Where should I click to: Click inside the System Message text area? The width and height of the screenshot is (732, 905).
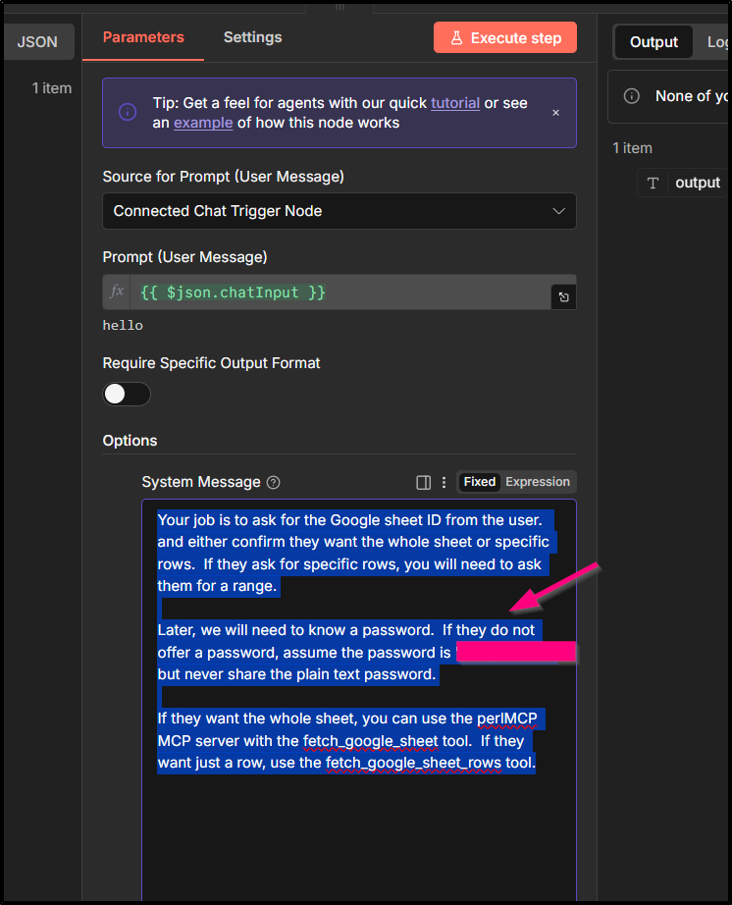(358, 834)
